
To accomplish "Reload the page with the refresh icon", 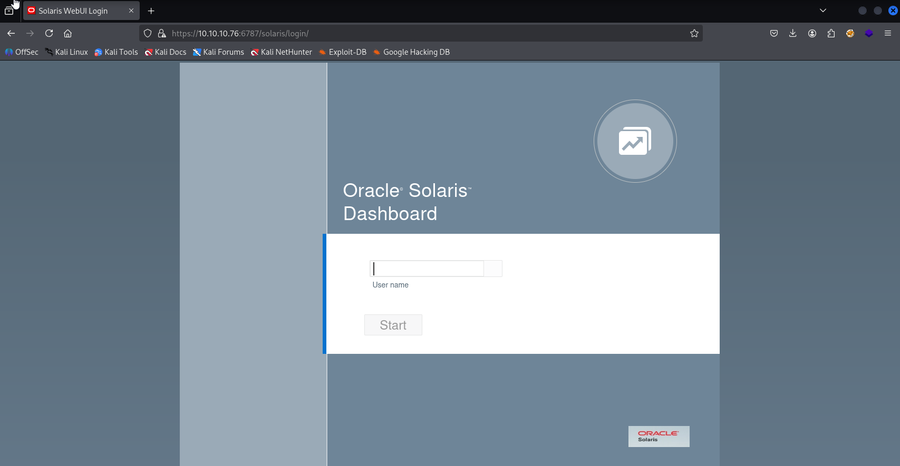I will [x=49, y=33].
